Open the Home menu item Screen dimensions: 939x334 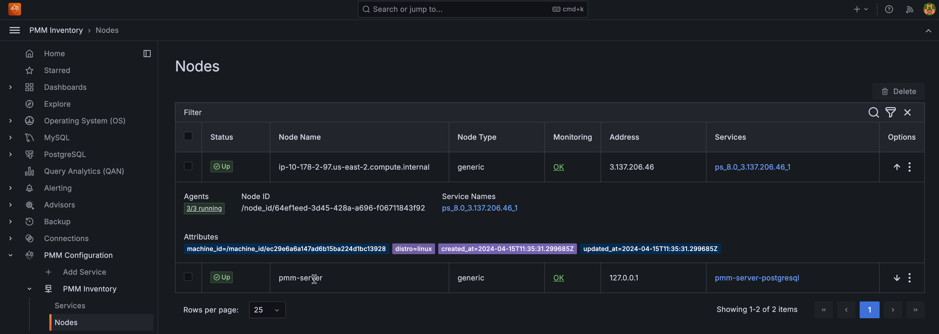[54, 54]
